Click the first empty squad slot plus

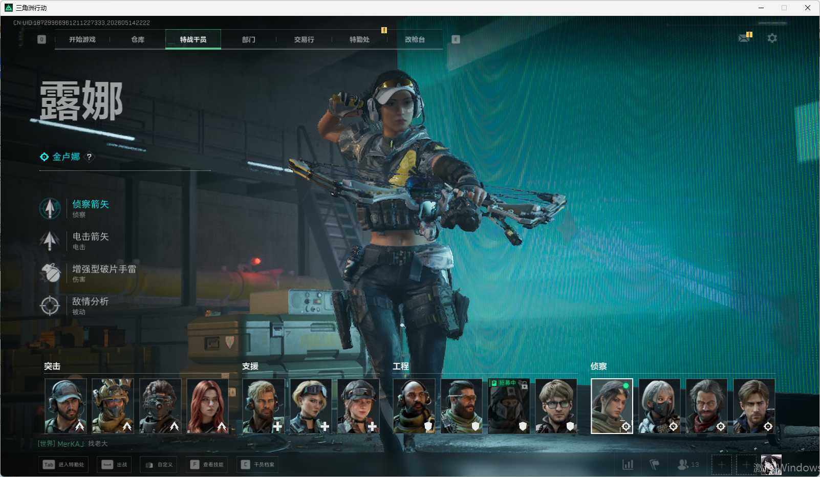point(721,465)
